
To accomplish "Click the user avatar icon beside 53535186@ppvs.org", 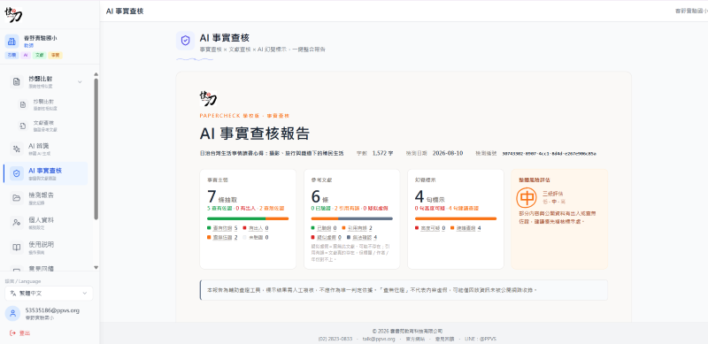I will [x=12, y=313].
